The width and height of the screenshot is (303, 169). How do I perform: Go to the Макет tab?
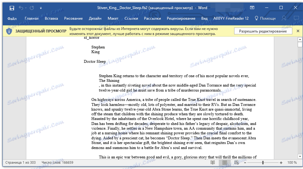click(113, 18)
